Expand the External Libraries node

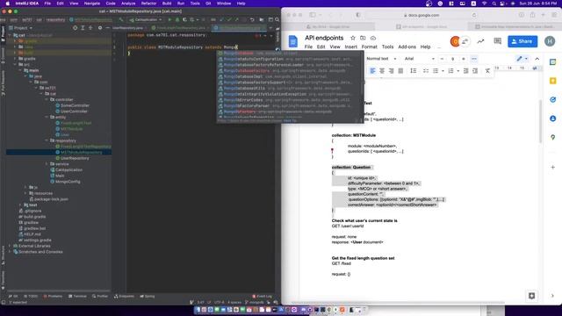click(10, 246)
